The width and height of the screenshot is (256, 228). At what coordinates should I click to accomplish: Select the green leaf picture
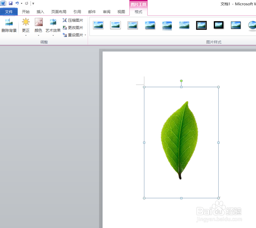tap(180, 140)
